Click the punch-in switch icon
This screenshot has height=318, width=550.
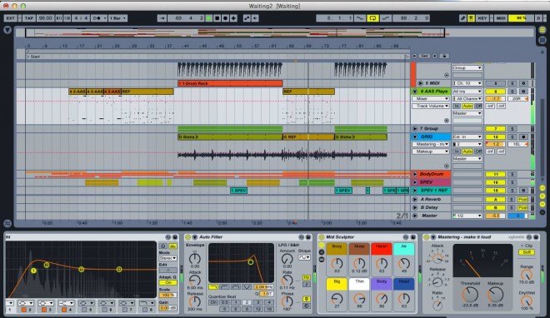point(360,18)
